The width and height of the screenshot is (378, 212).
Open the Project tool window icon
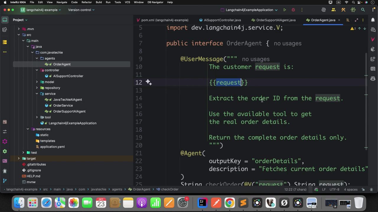[5, 20]
